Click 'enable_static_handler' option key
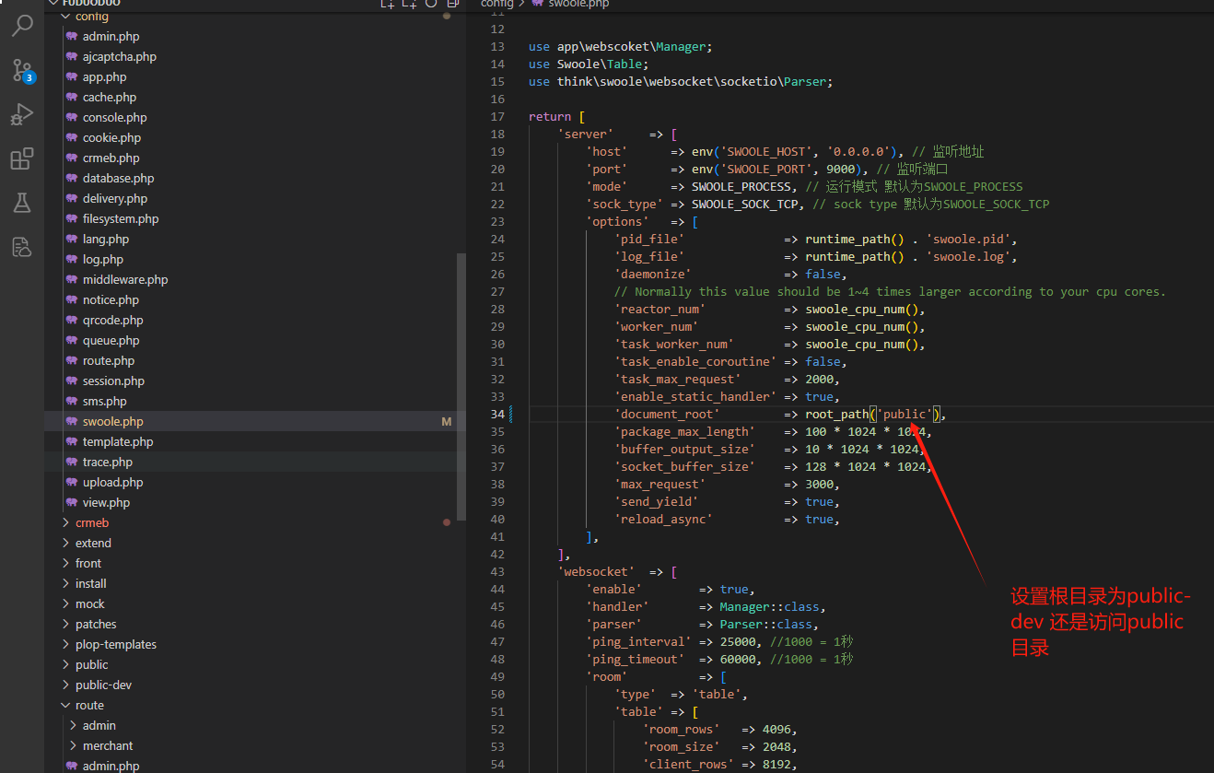1214x773 pixels. pyautogui.click(x=695, y=396)
